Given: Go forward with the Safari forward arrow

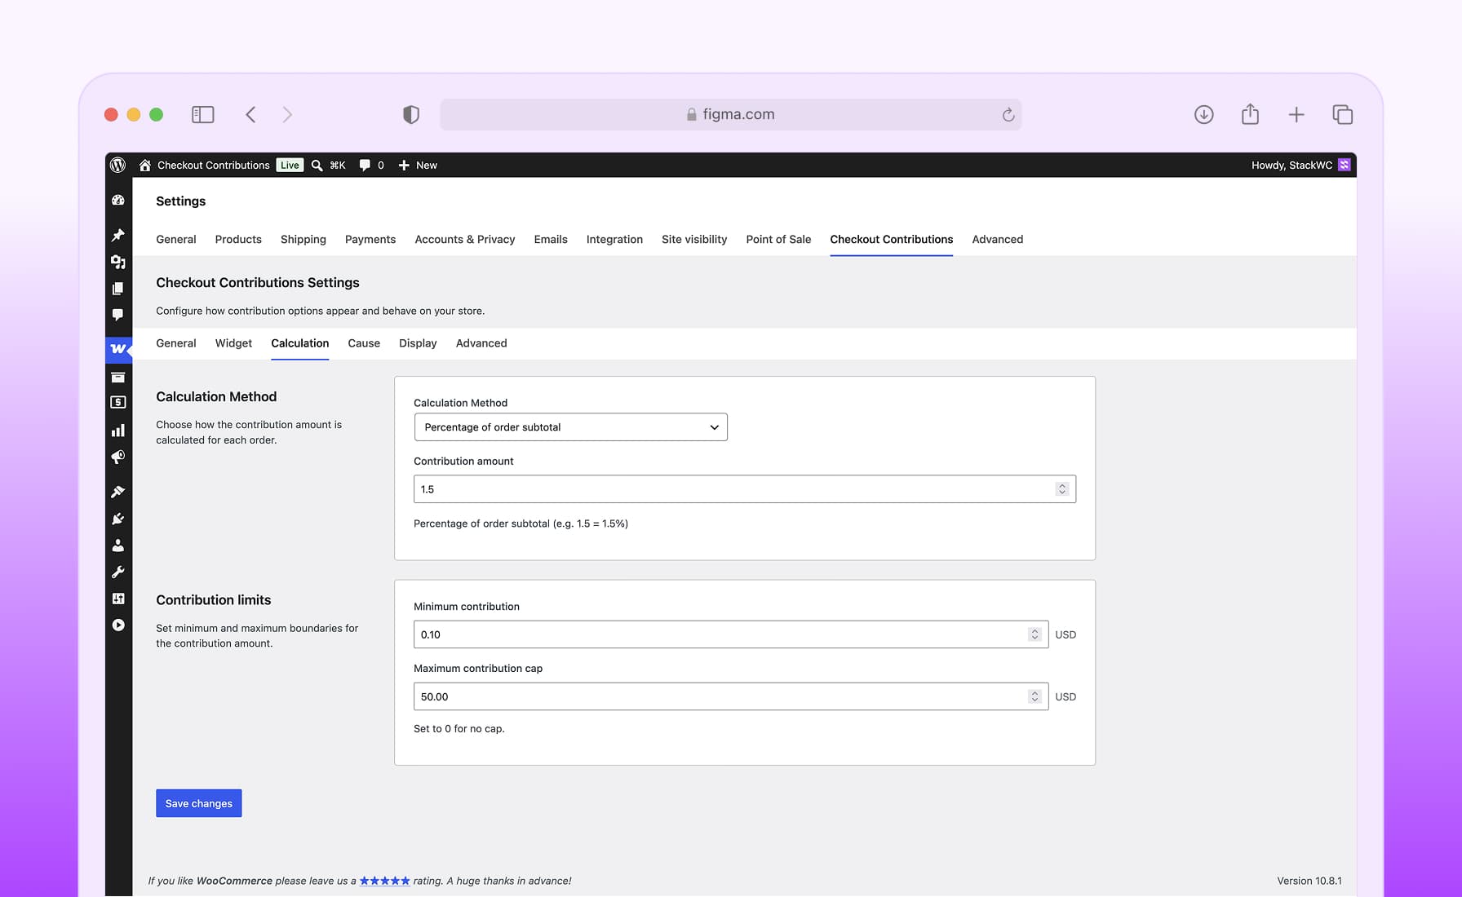Looking at the screenshot, I should [x=287, y=115].
